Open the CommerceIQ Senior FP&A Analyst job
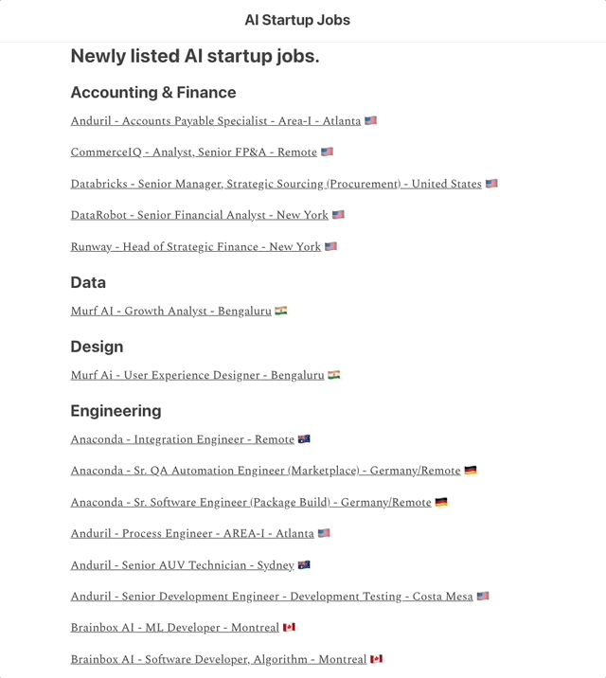This screenshot has width=606, height=678. (194, 152)
